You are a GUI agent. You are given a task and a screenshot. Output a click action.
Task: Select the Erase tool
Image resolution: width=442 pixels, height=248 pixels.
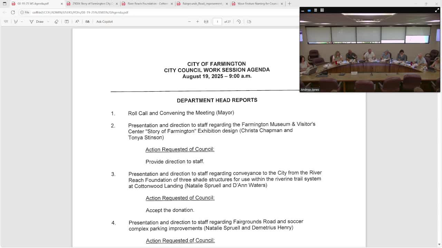56,21
